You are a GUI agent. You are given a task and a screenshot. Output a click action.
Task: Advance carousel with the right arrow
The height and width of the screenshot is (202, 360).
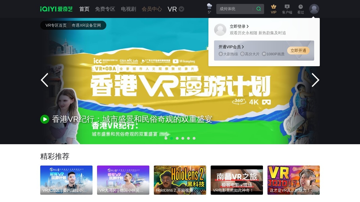(315, 80)
